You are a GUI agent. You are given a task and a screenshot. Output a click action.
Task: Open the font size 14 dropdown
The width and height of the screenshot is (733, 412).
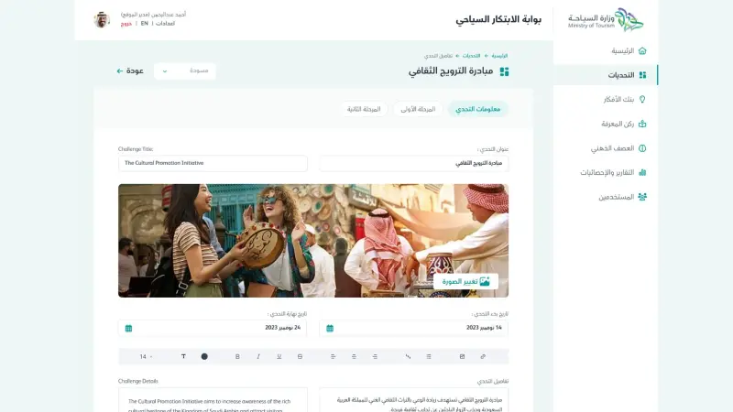pos(146,356)
